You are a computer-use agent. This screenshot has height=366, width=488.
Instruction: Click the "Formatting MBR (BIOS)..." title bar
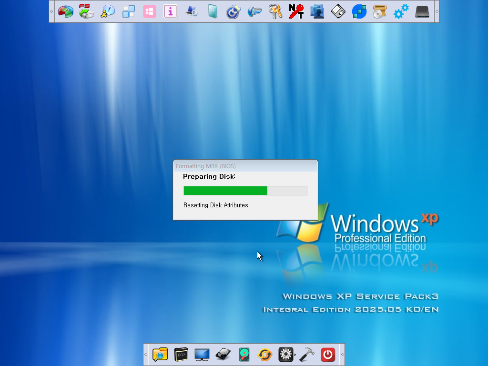click(x=245, y=166)
